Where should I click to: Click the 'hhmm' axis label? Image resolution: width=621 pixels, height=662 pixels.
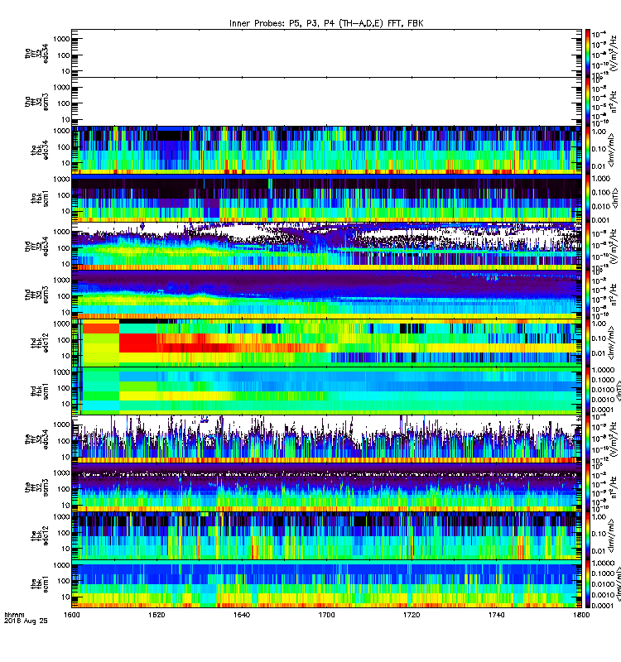click(x=14, y=615)
